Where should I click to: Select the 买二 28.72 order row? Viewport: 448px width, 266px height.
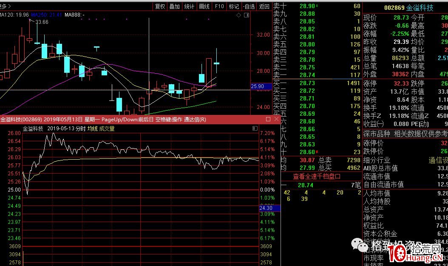point(317,91)
